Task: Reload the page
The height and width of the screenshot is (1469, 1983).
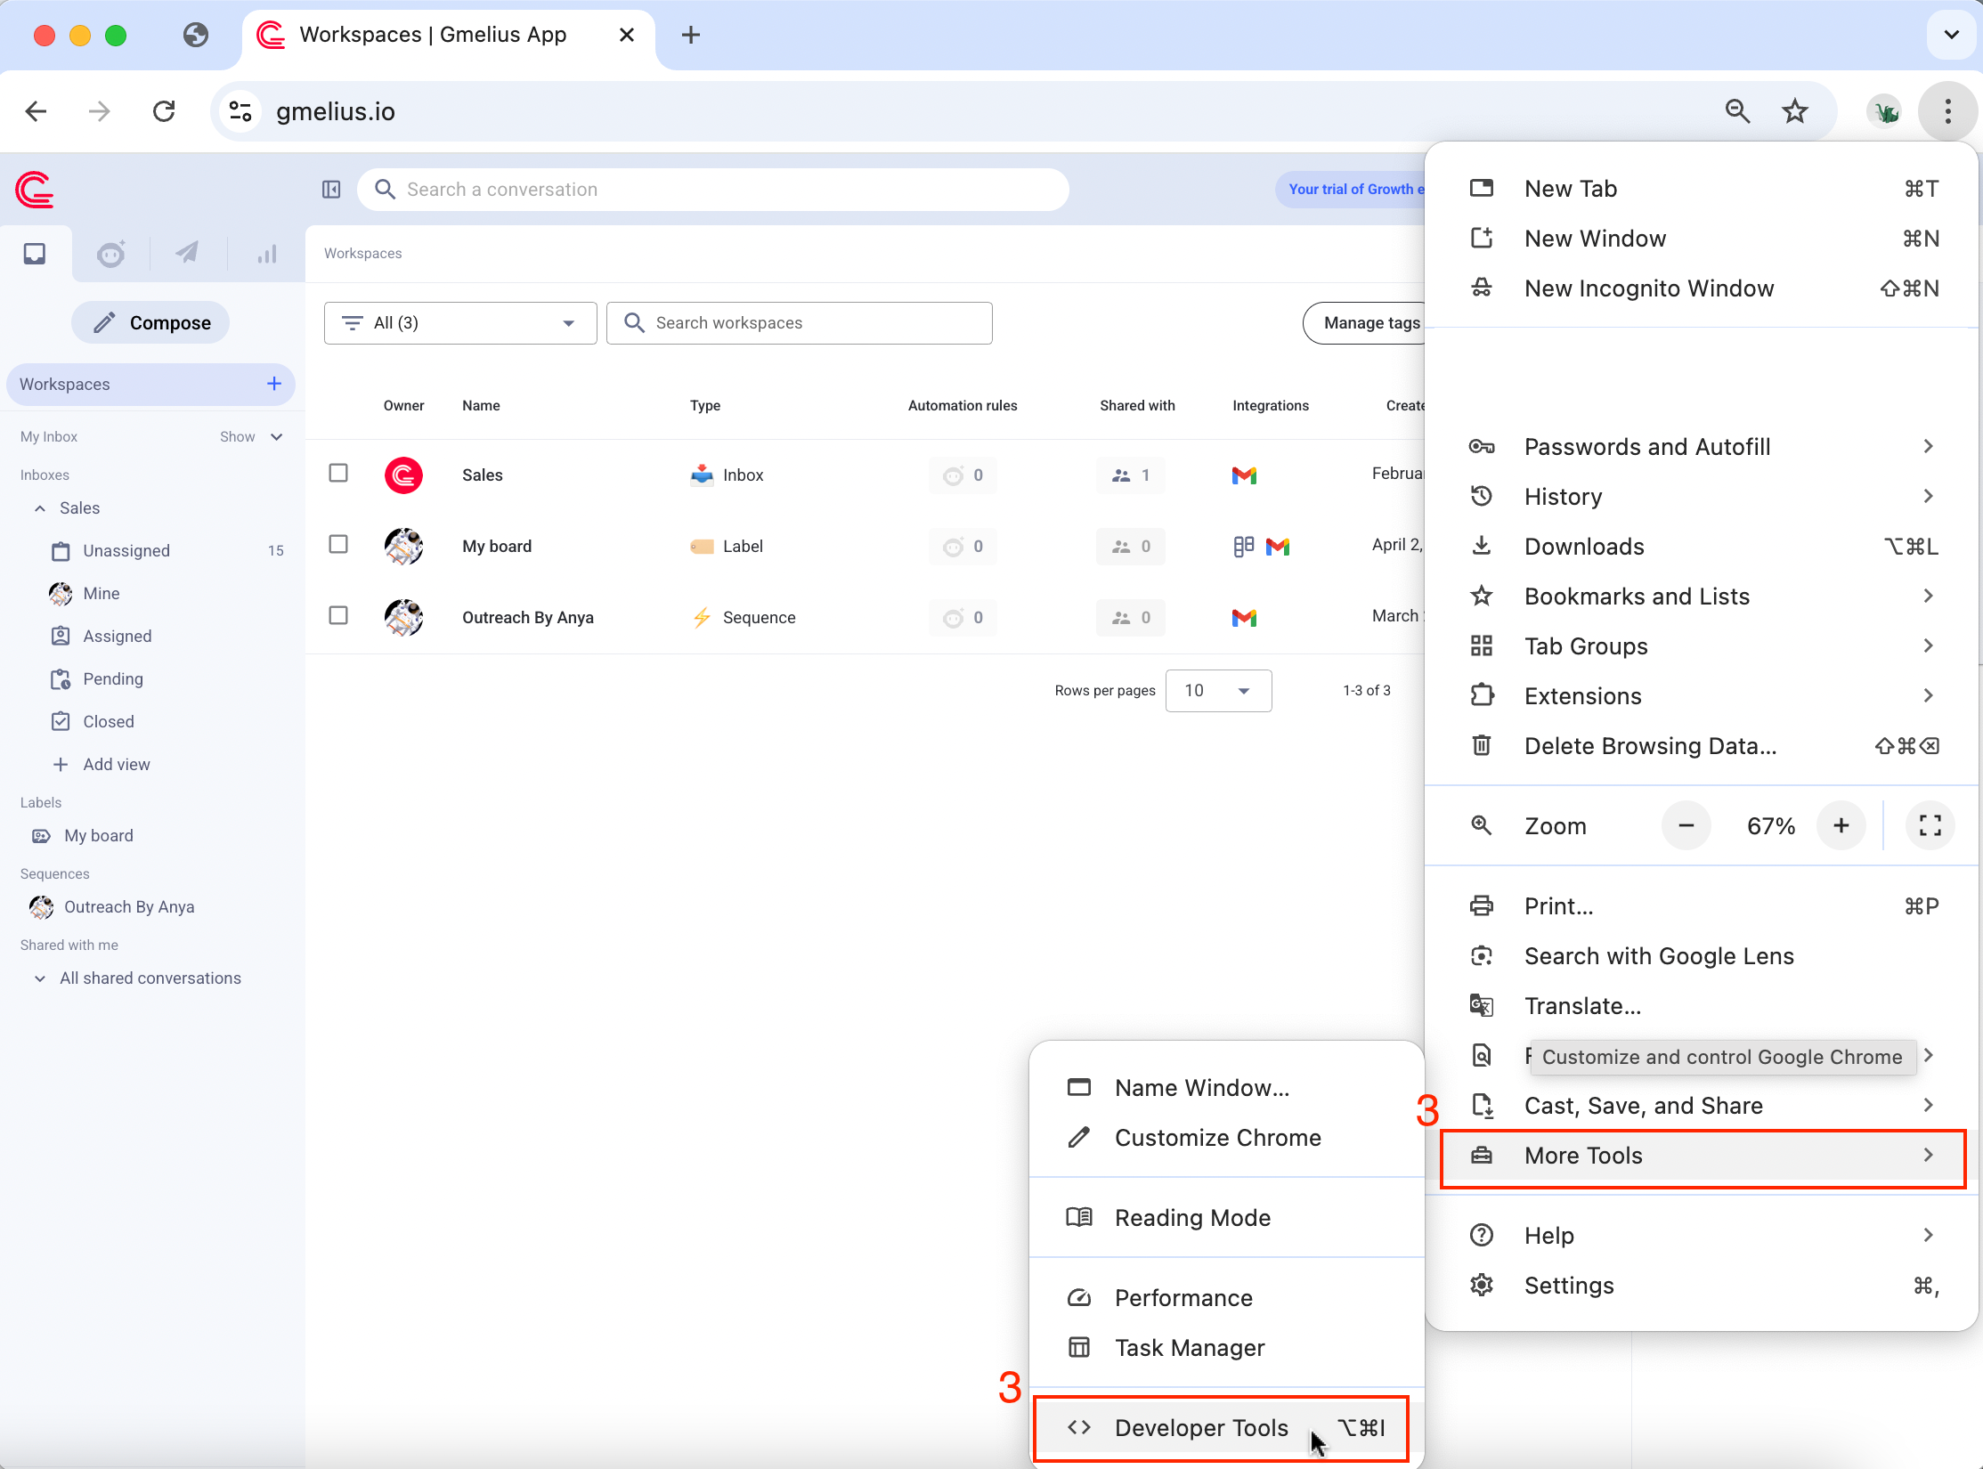Action: (164, 111)
